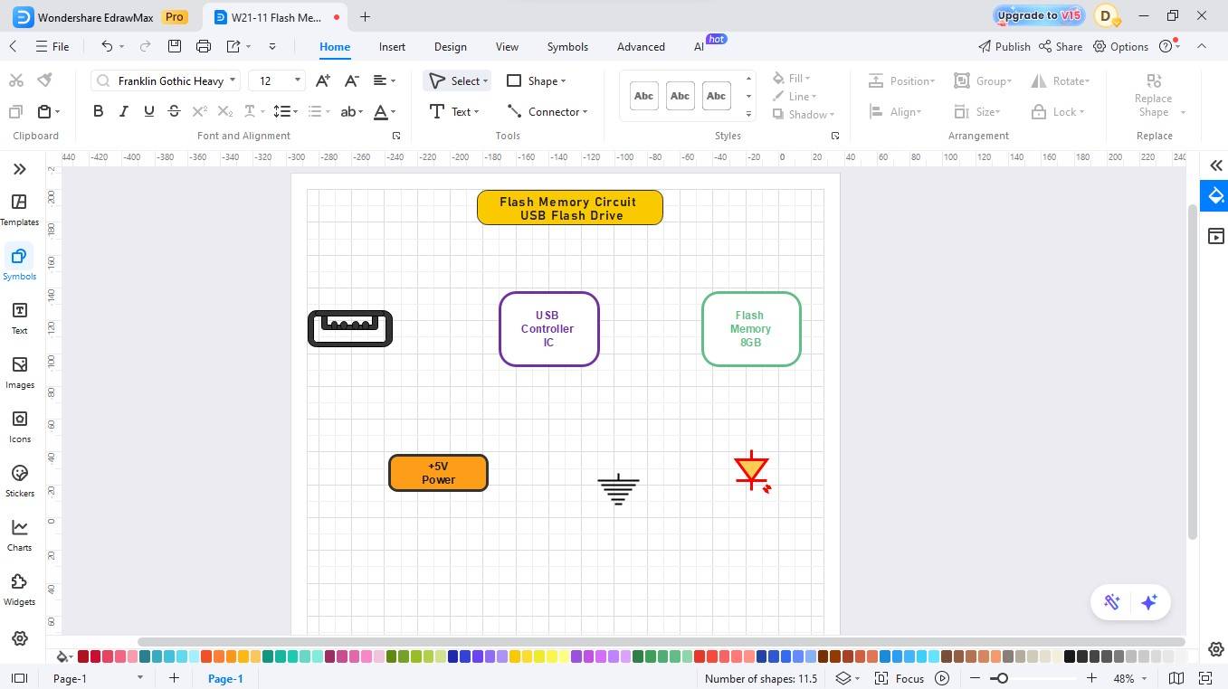Open the Stickers panel
The height and width of the screenshot is (689, 1228).
coord(19,479)
